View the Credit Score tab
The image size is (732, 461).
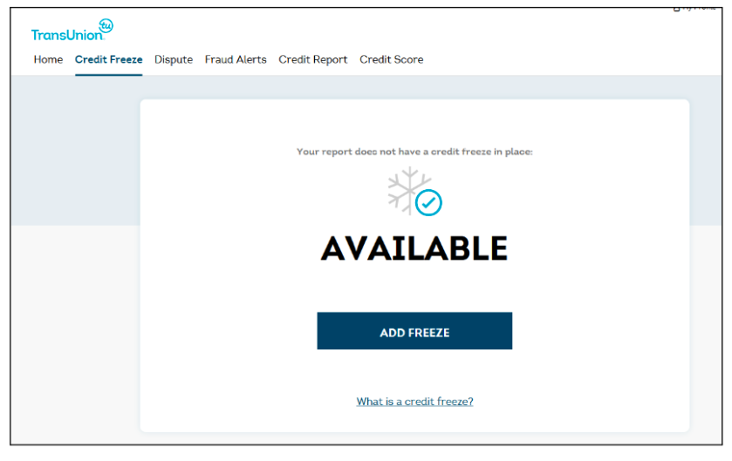[x=391, y=59]
